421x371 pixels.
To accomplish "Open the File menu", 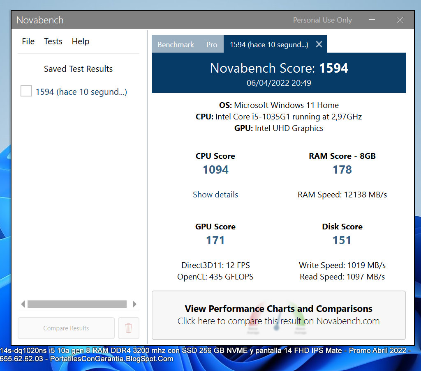I will (28, 41).
